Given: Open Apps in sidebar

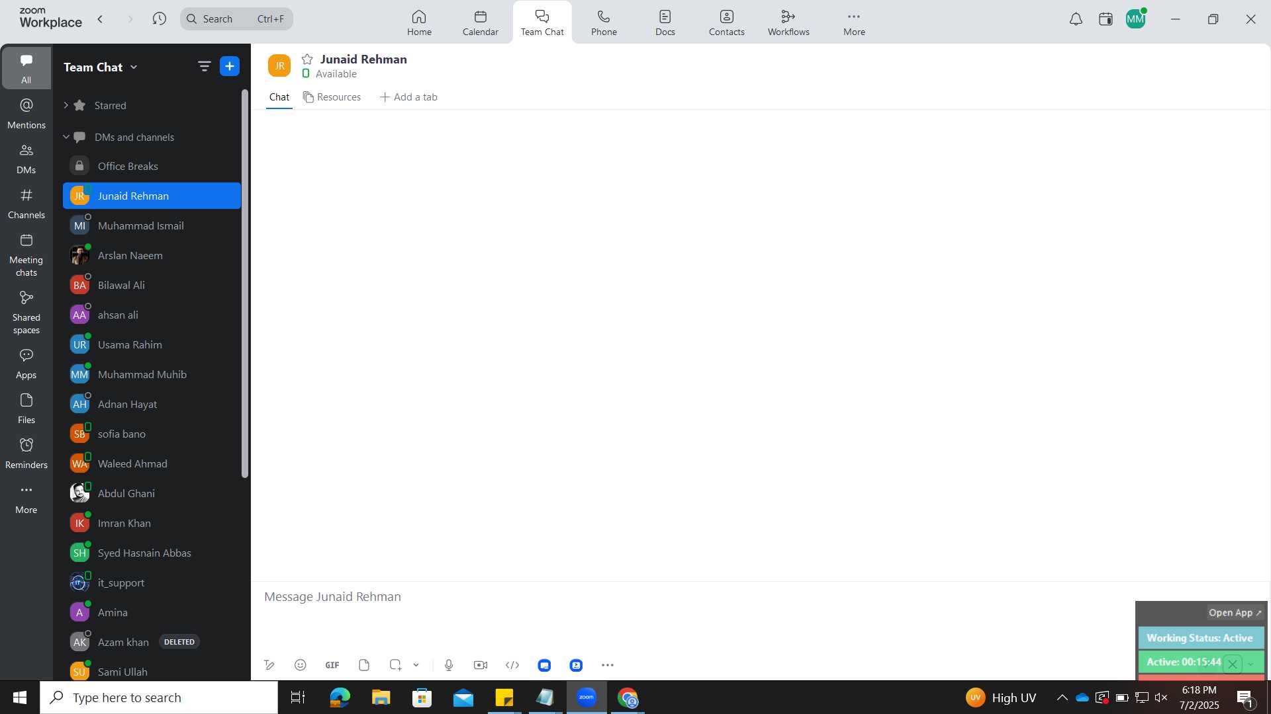Looking at the screenshot, I should (26, 364).
